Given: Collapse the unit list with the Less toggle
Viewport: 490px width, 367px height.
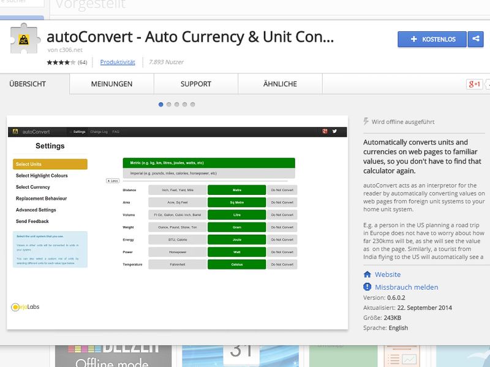Looking at the screenshot, I should coord(113,181).
